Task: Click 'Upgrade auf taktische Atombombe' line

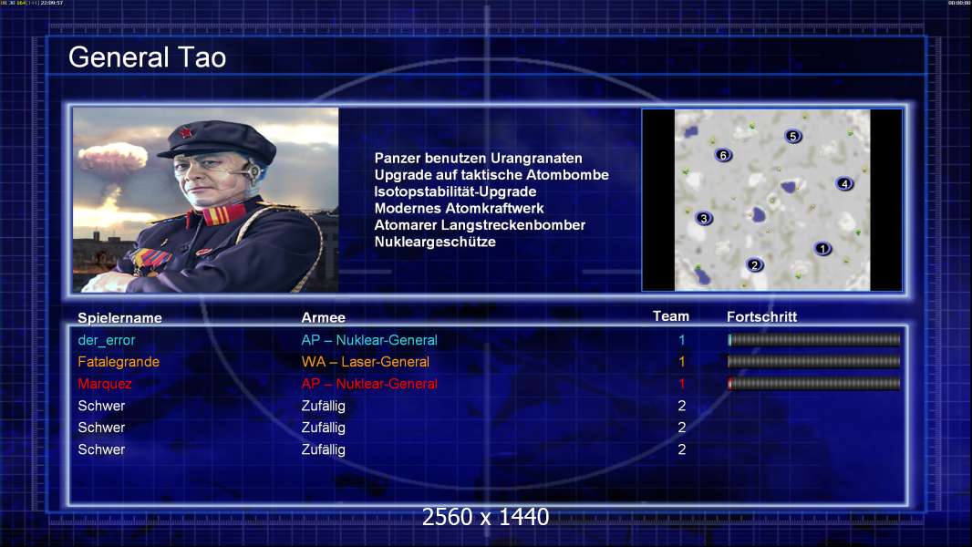Action: (491, 175)
